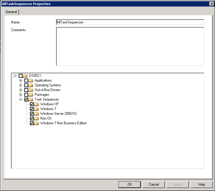Click the Packages folder icon
The width and height of the screenshot is (215, 191).
[x=31, y=95]
